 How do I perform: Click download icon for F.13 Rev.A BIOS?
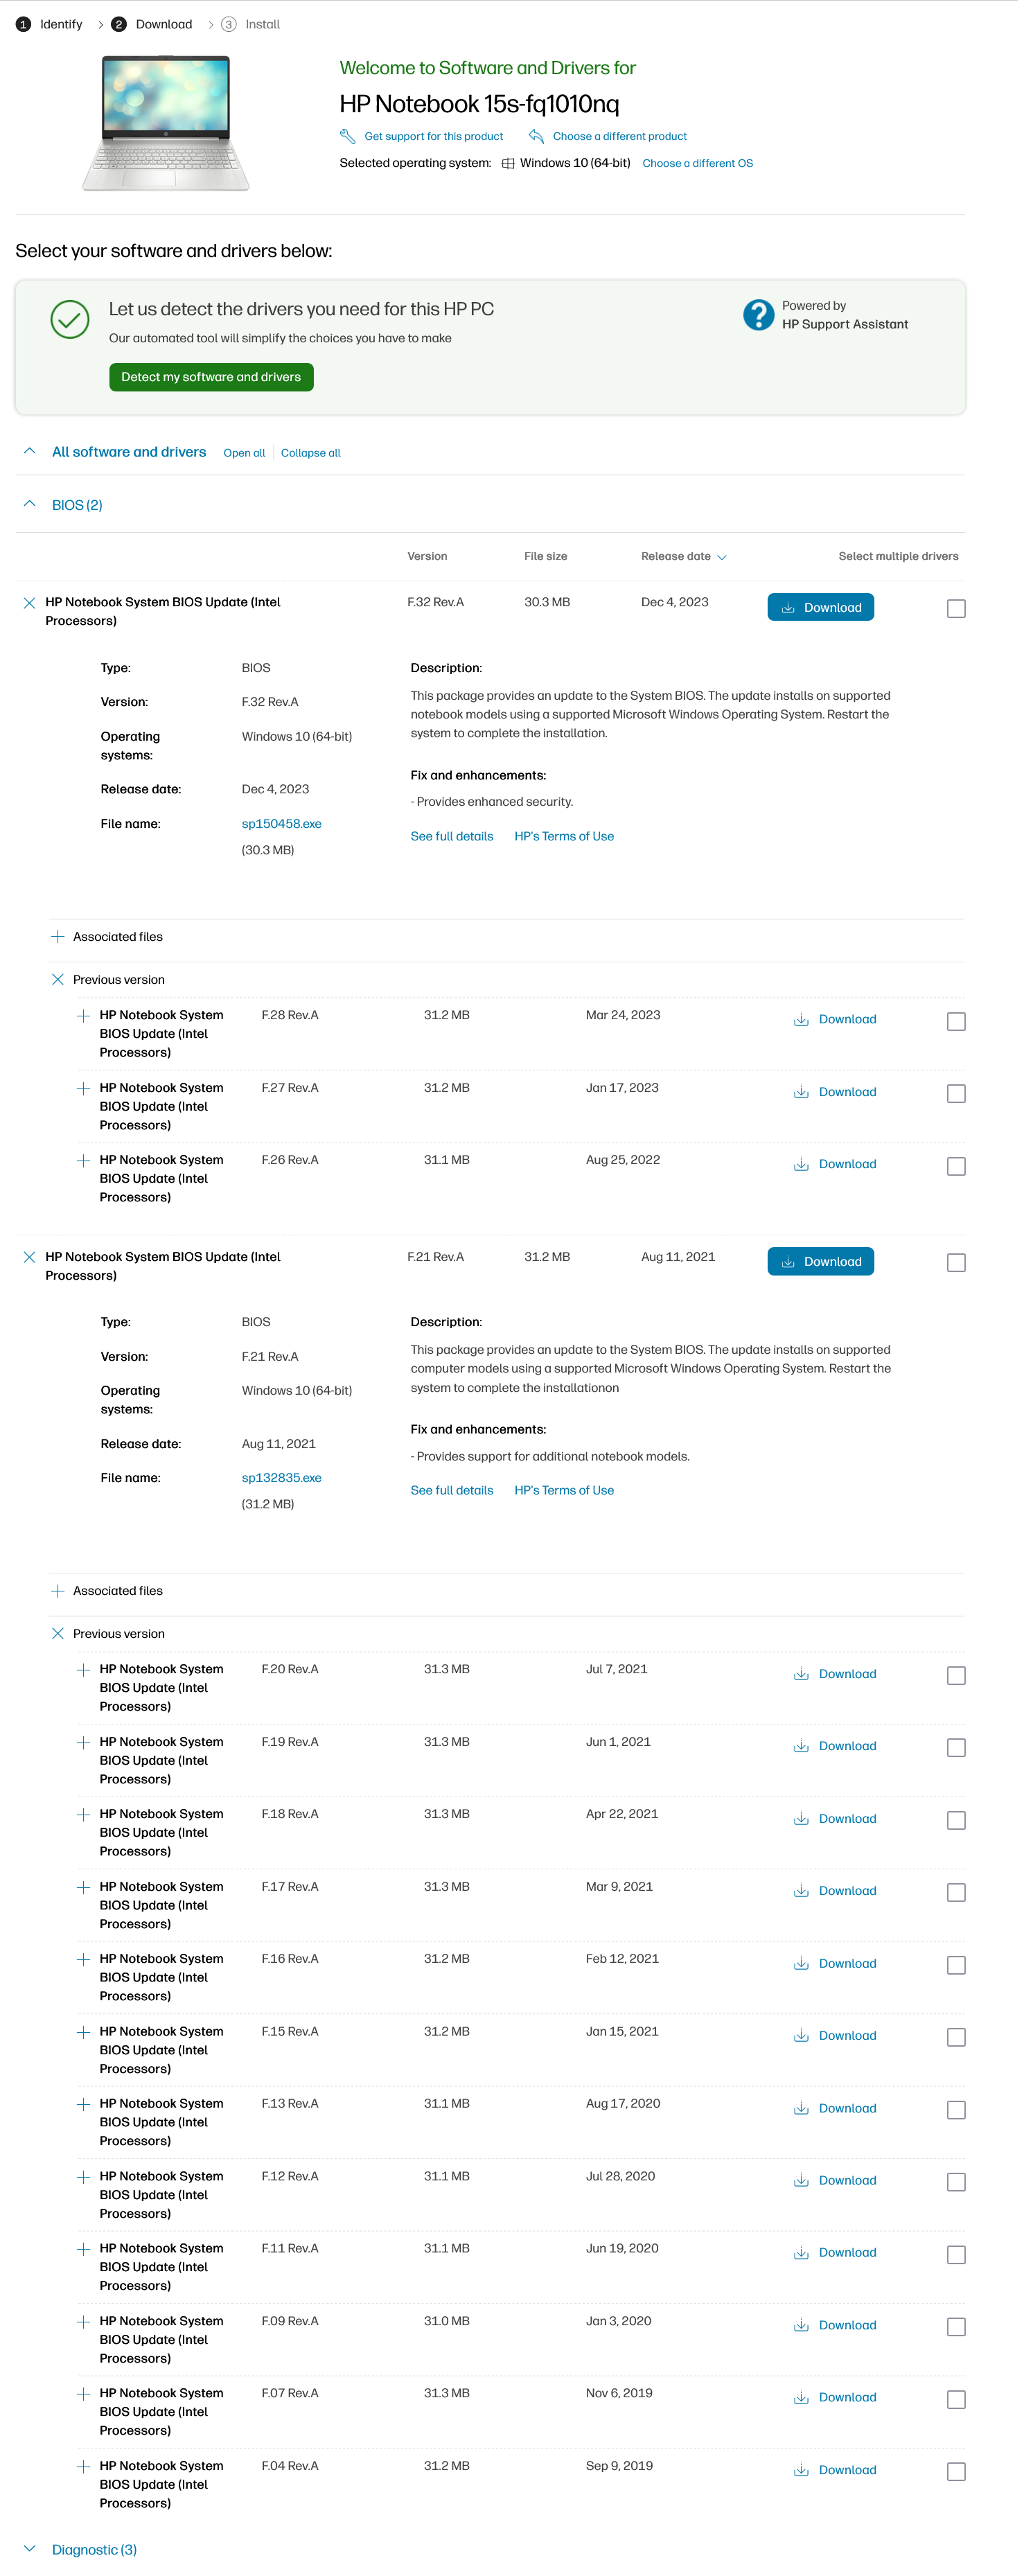801,2108
